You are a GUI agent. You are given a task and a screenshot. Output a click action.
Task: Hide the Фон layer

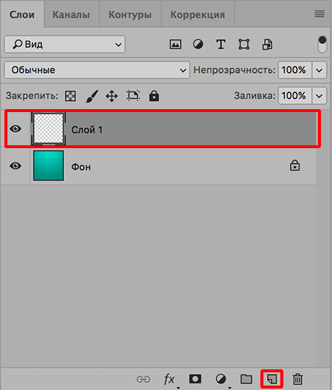point(15,166)
